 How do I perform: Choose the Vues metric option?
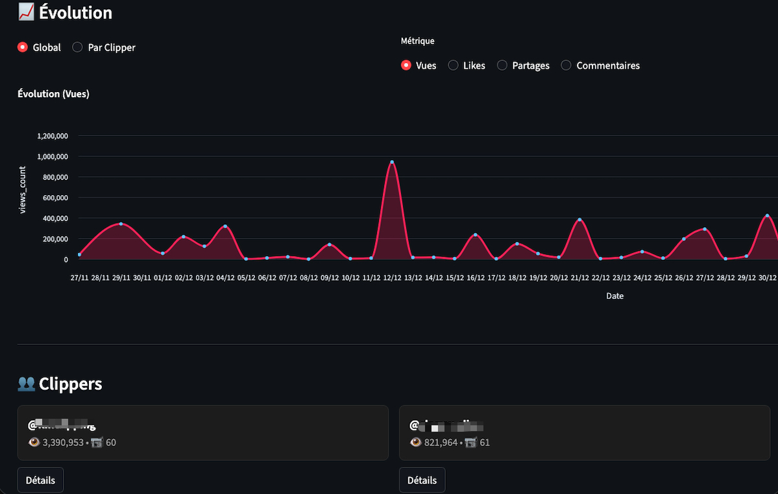pos(406,65)
